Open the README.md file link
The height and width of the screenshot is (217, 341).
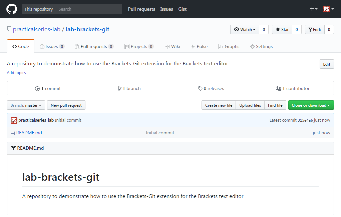pyautogui.click(x=29, y=133)
